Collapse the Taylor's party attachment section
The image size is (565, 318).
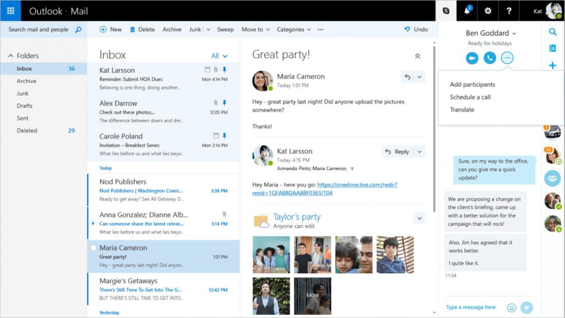[x=420, y=218]
